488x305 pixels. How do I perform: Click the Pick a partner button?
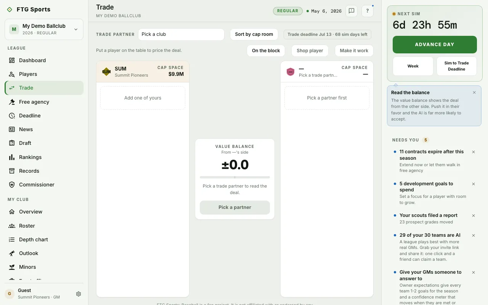(235, 207)
